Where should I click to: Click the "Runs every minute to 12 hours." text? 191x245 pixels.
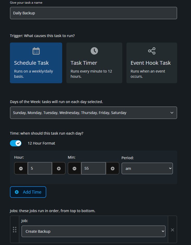(91, 74)
